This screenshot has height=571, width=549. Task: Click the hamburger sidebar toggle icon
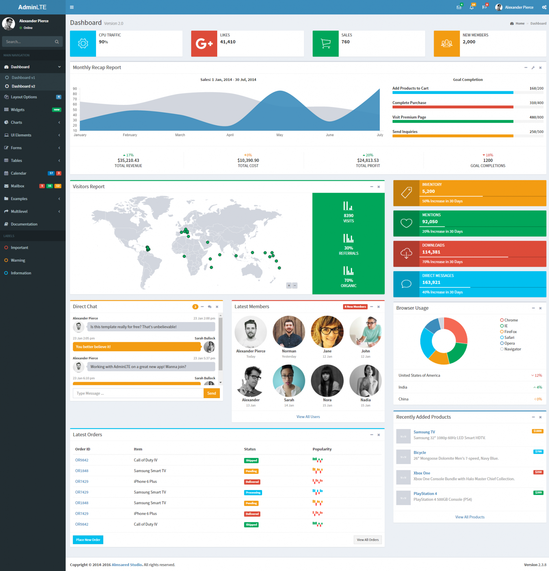click(x=72, y=7)
